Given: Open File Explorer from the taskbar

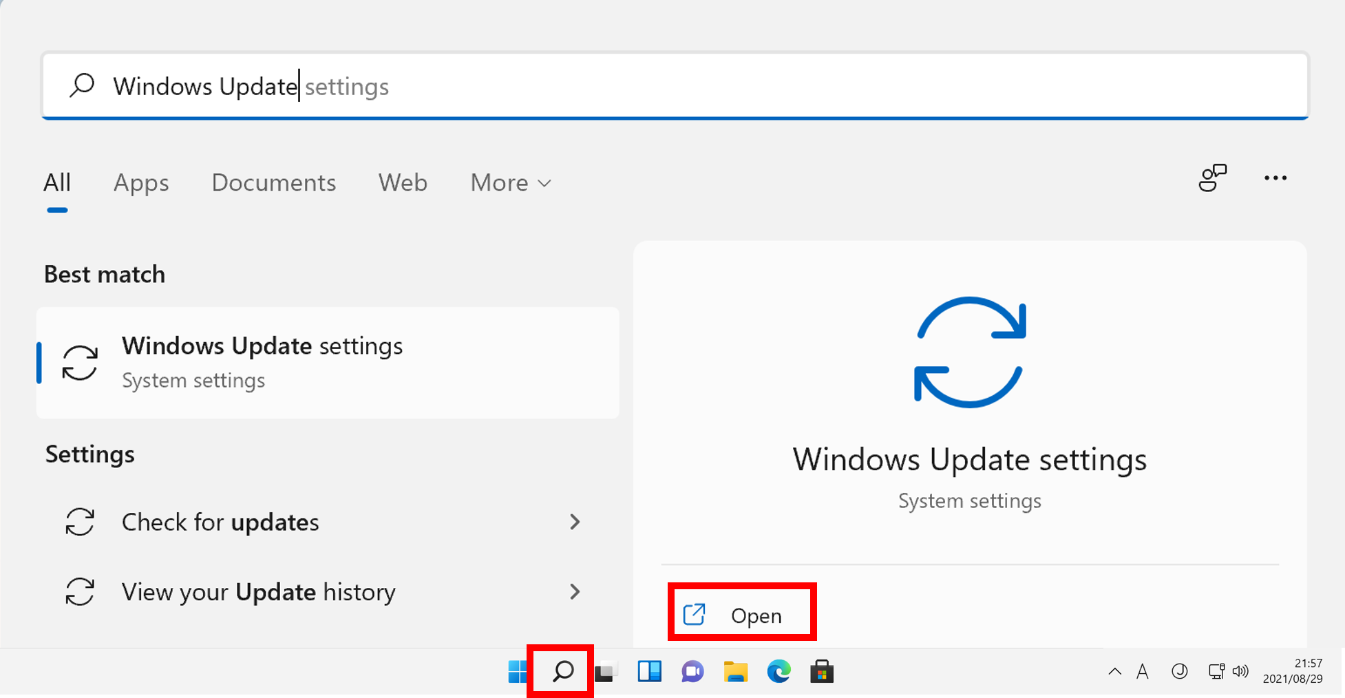Looking at the screenshot, I should pyautogui.click(x=735, y=671).
